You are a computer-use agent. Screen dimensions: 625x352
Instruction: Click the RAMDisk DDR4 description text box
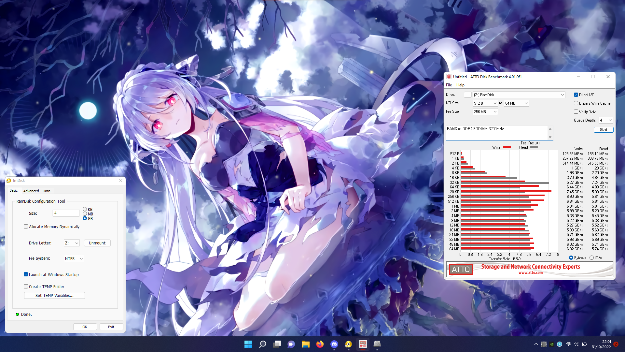click(497, 133)
